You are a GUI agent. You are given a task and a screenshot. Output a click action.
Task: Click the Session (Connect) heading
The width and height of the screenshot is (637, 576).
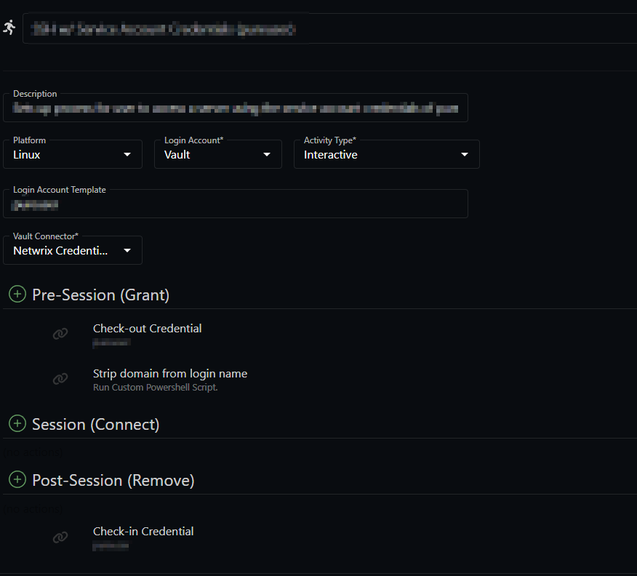[x=95, y=424]
